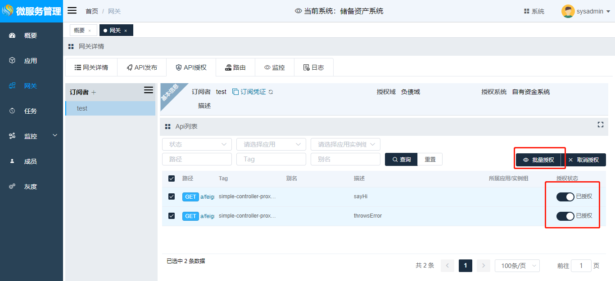Toggle authorization switch for sayHi row
615x281 pixels.
(x=565, y=196)
